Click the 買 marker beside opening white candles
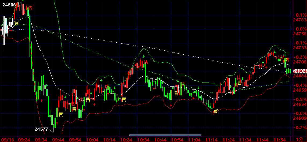 tap(16, 23)
